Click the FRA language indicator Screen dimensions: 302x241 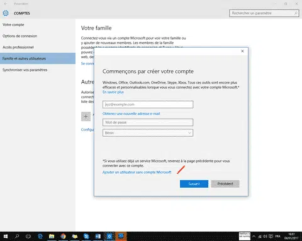click(278, 237)
